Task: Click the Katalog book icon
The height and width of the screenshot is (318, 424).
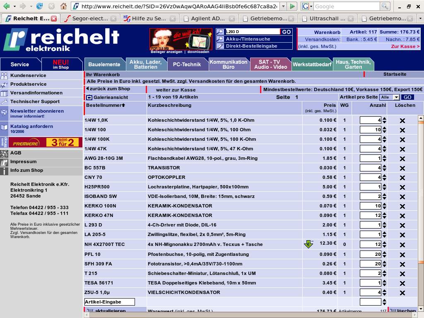Action: [x=4, y=128]
